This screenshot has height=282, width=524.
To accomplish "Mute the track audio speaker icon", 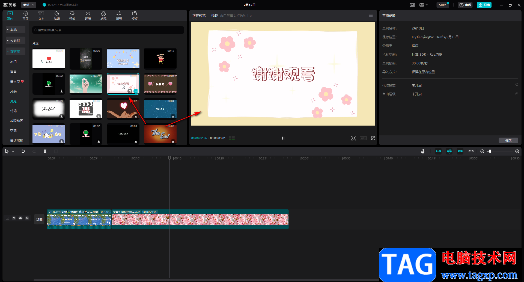I will [x=27, y=218].
